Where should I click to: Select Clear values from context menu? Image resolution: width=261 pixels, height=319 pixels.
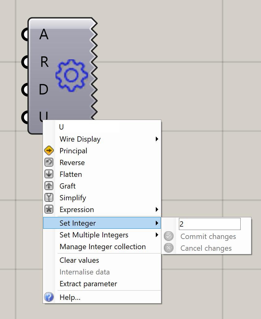coord(79,260)
